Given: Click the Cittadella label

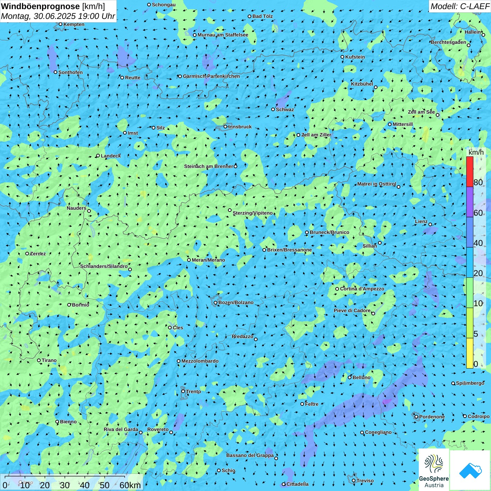Looking at the screenshot, I should pos(297,484).
